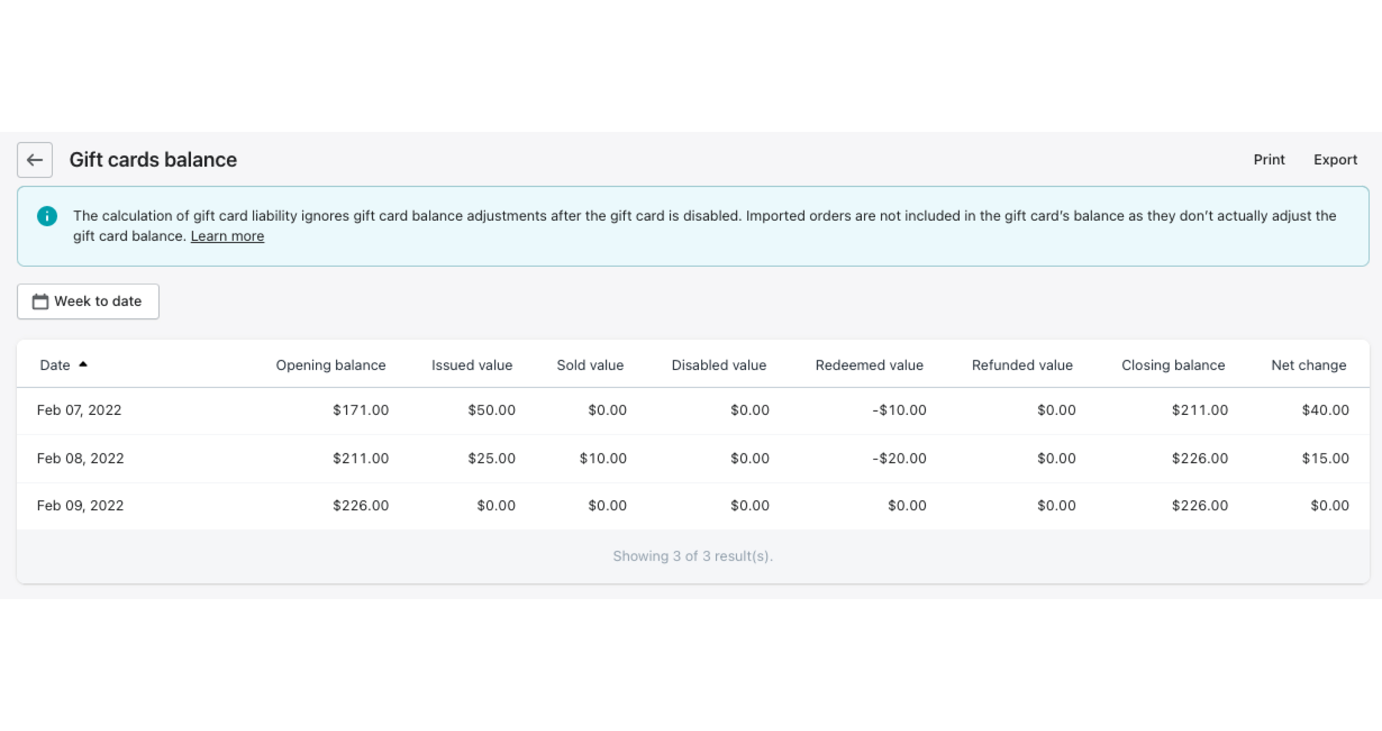The image size is (1382, 731).
Task: Click the $15.00 net change cell
Action: coord(1326,459)
